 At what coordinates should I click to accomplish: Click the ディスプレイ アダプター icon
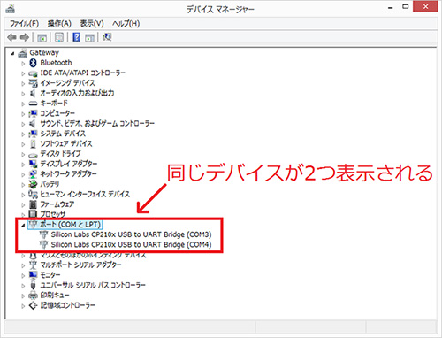[33, 164]
